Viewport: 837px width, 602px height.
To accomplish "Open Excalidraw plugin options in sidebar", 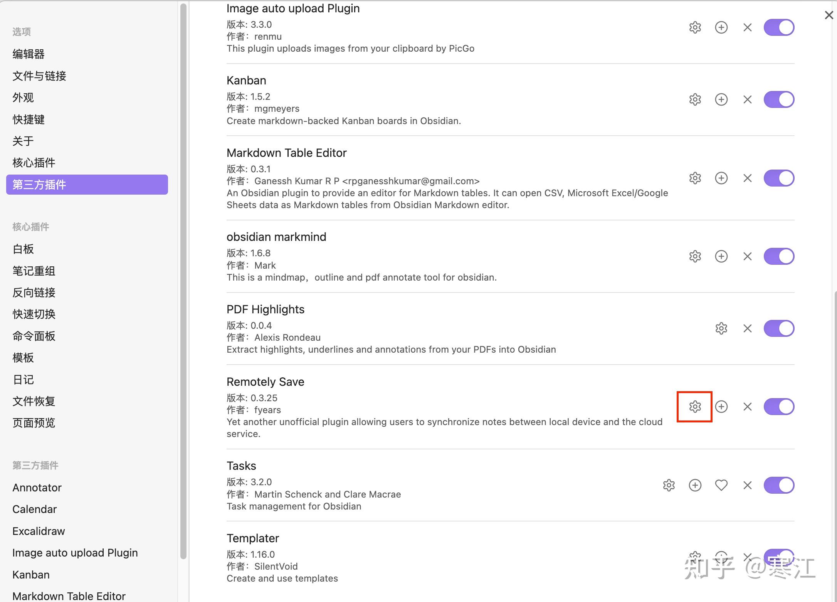I will [x=39, y=531].
